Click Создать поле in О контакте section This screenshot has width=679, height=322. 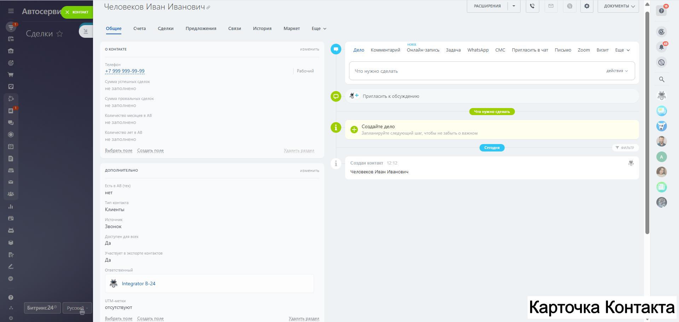tap(150, 150)
